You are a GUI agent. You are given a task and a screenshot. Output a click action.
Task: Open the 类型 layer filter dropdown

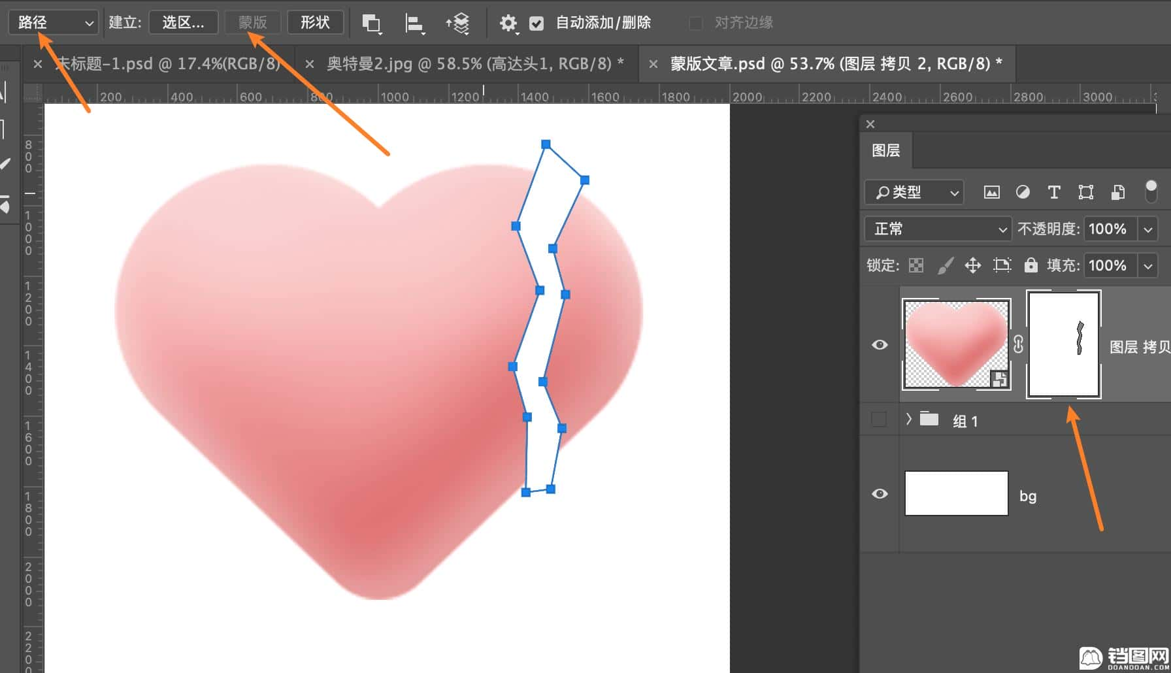click(x=914, y=192)
